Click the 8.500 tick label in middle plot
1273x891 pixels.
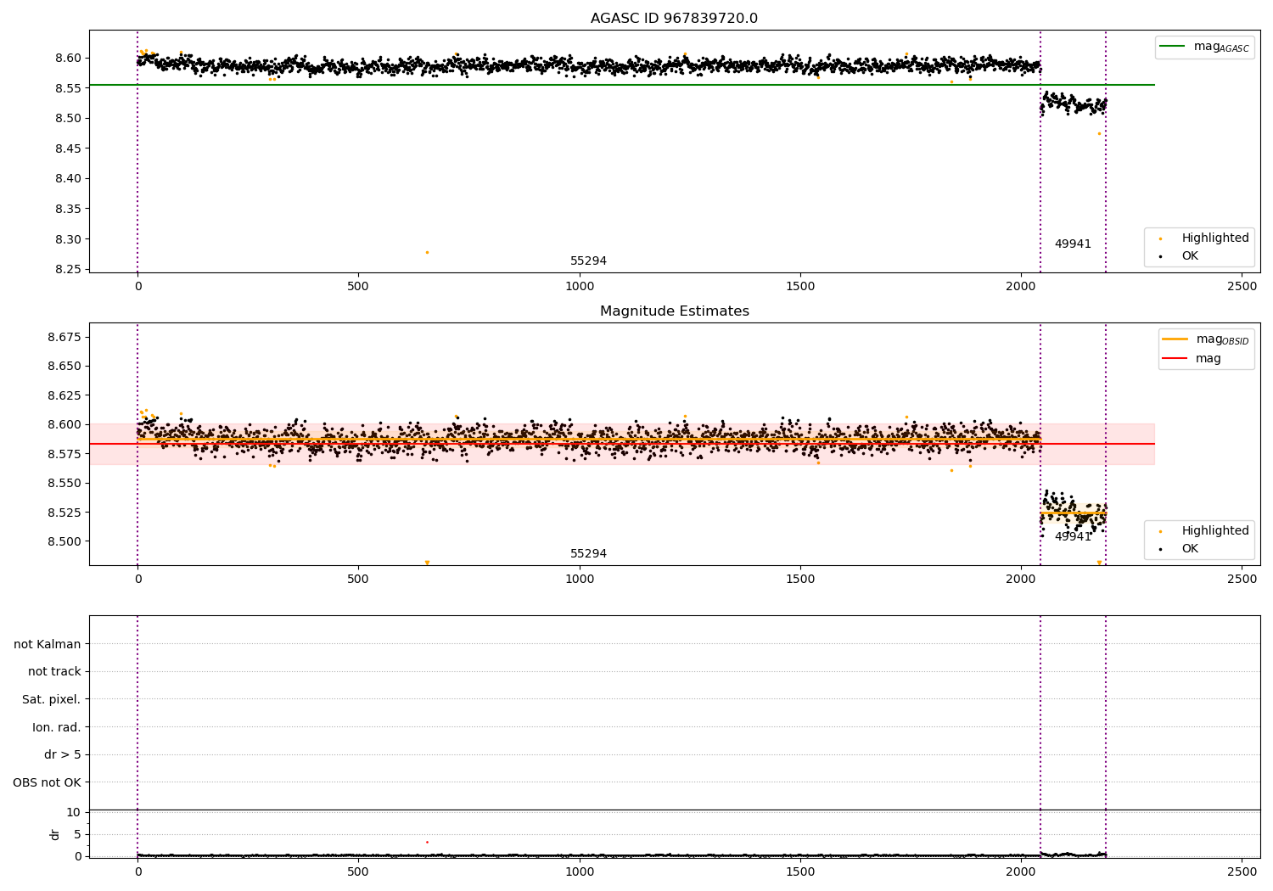tap(64, 541)
